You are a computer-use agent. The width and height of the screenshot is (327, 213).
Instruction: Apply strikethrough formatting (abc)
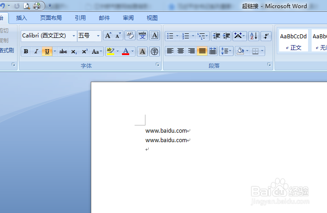pos(63,51)
